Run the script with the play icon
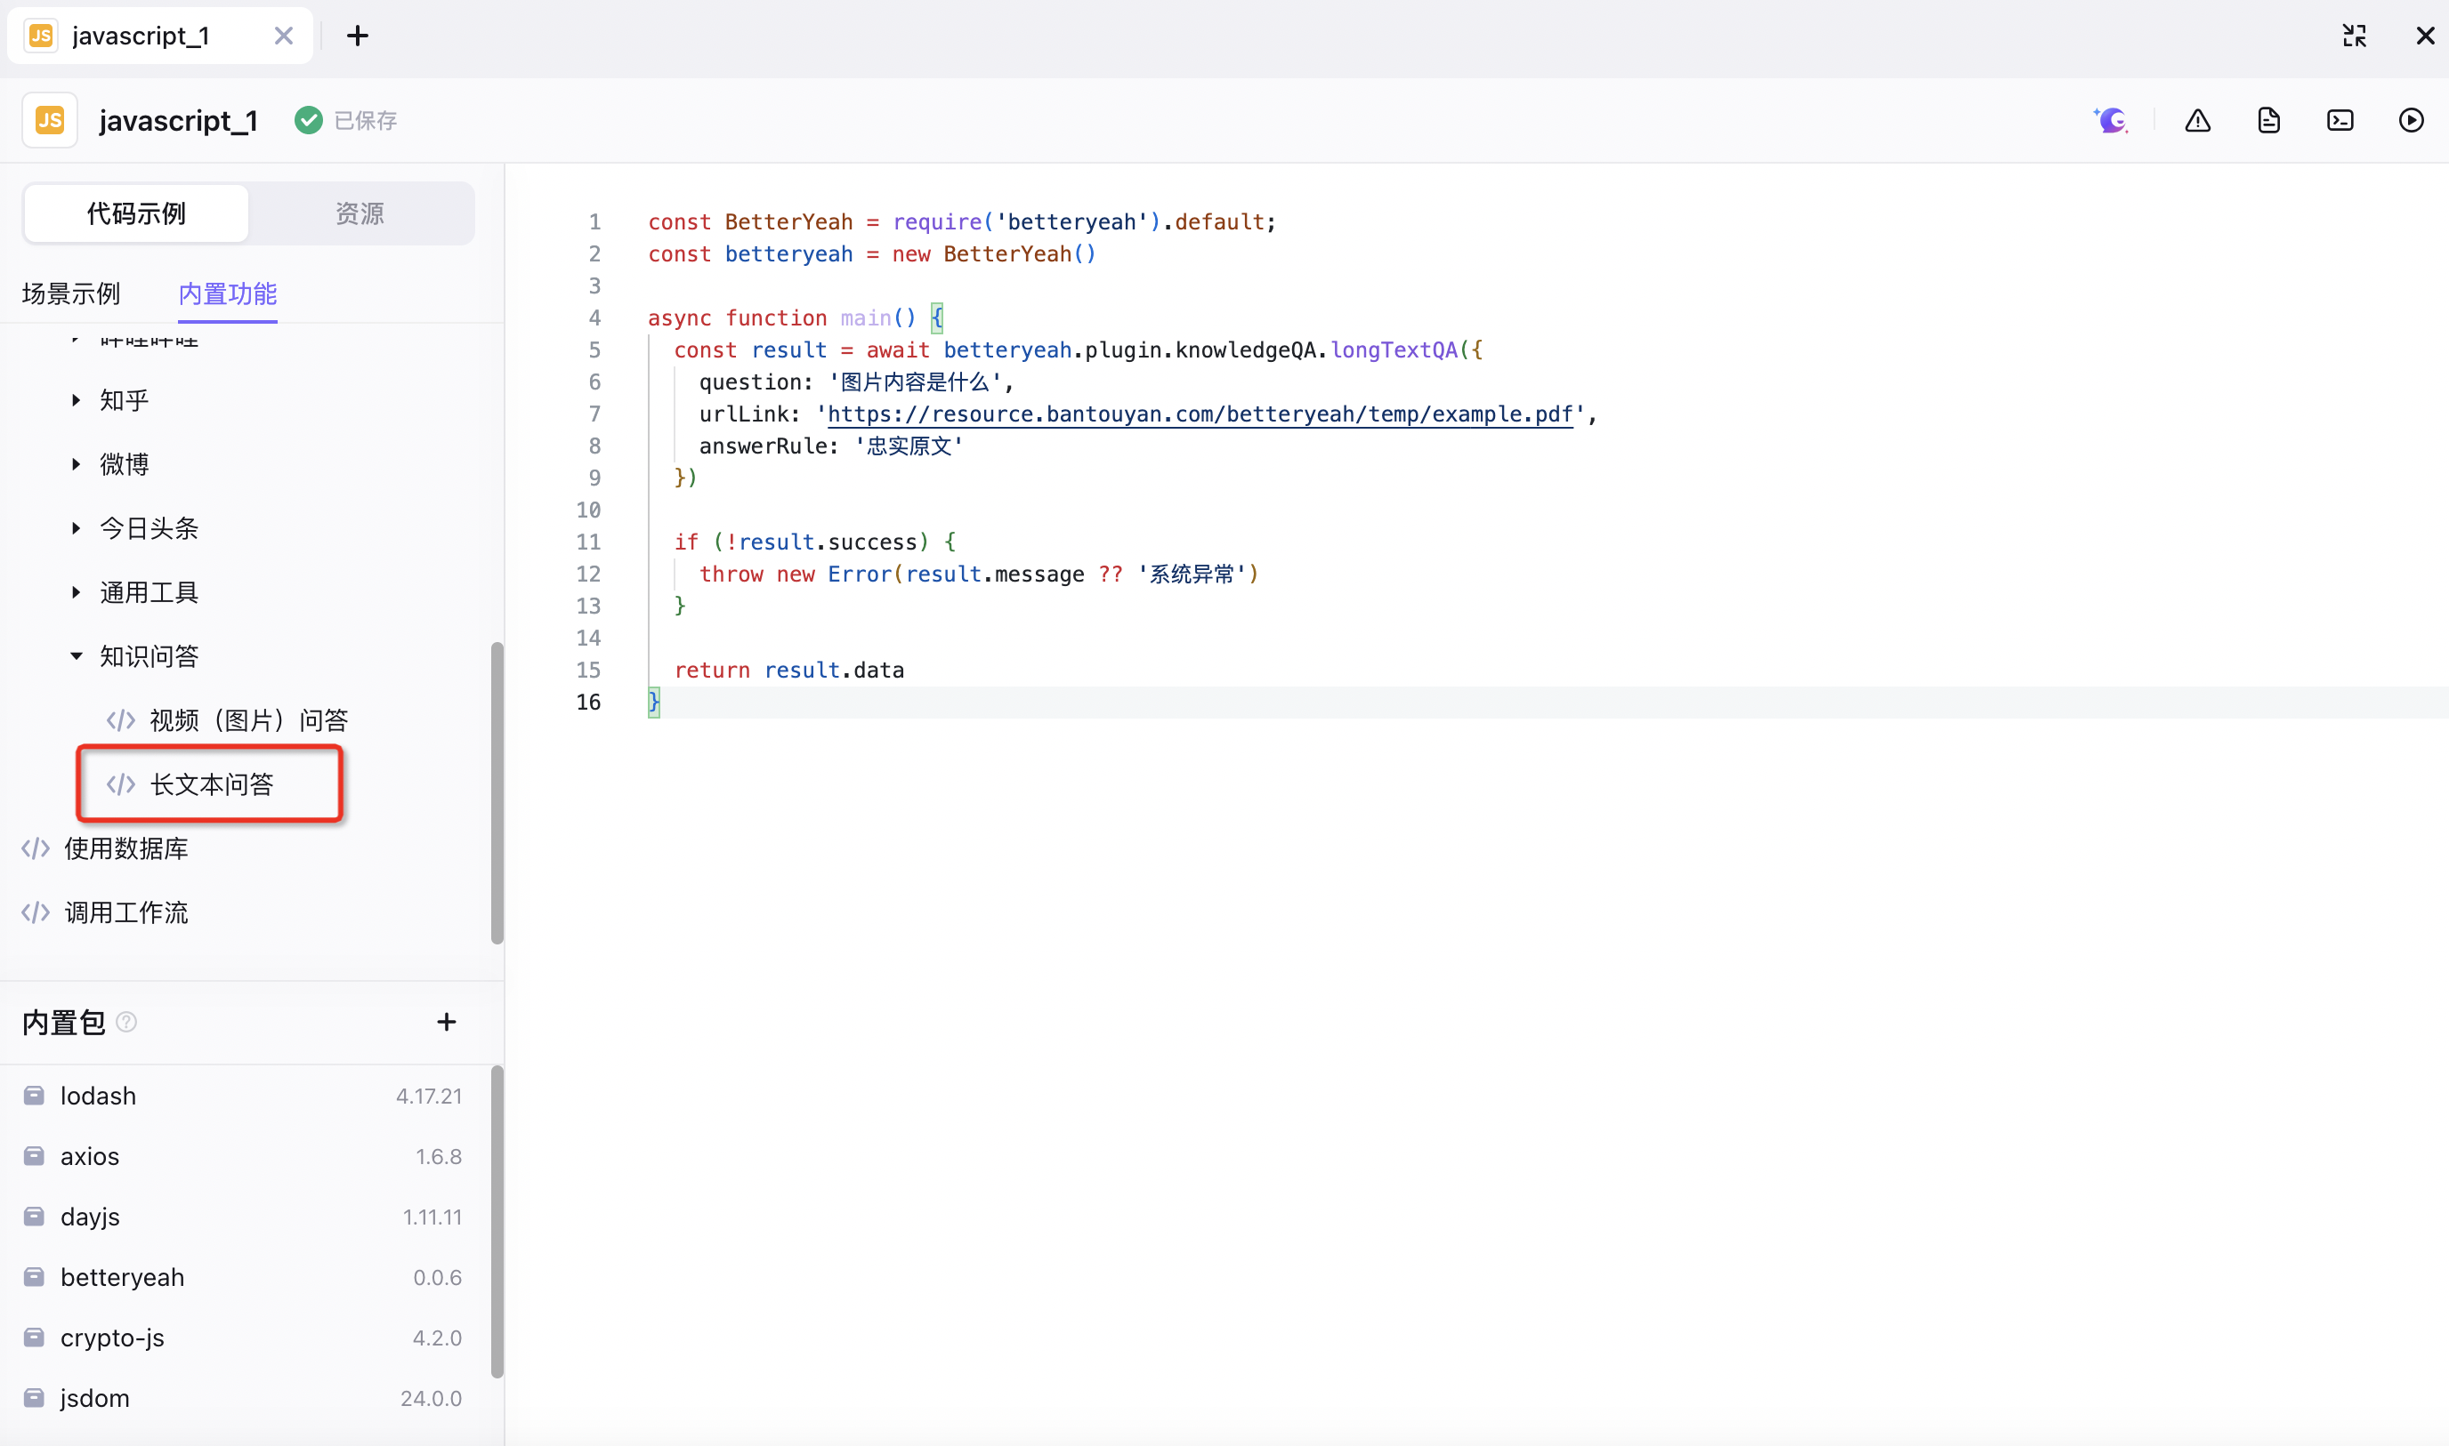 [2411, 120]
